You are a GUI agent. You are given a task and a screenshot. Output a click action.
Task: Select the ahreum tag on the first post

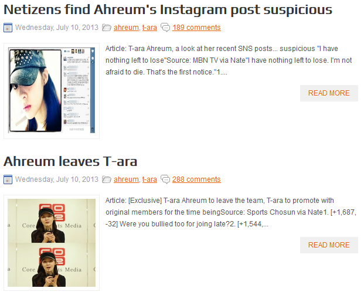(x=126, y=28)
